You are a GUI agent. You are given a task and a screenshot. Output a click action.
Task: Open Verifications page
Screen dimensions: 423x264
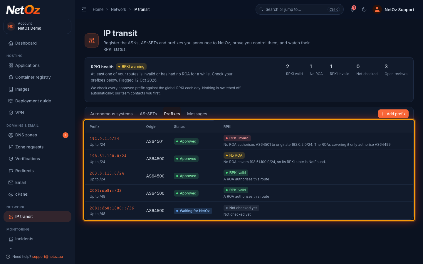(x=37, y=159)
